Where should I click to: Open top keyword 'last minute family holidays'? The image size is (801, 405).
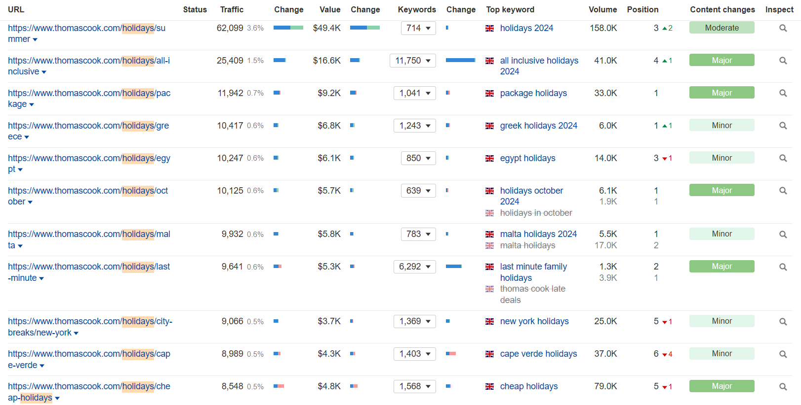pyautogui.click(x=533, y=272)
